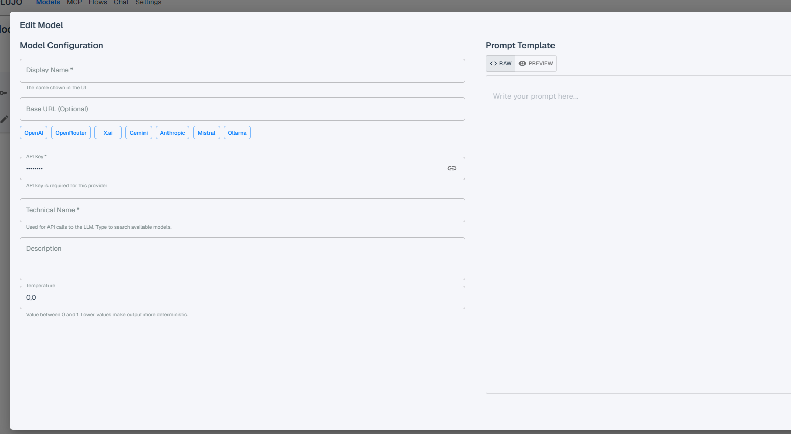
Task: Select the OpenAI provider preset
Action: (x=34, y=133)
